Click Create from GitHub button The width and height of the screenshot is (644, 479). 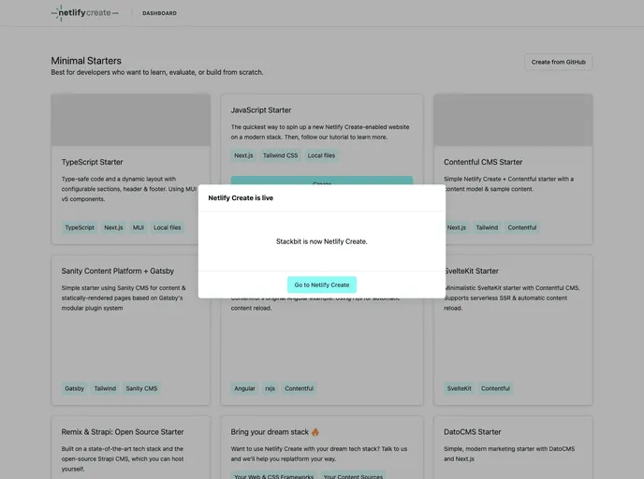(558, 62)
